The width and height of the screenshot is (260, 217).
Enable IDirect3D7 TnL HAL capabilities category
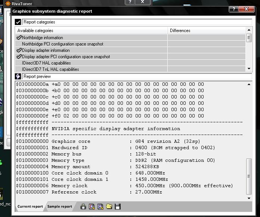130,69
